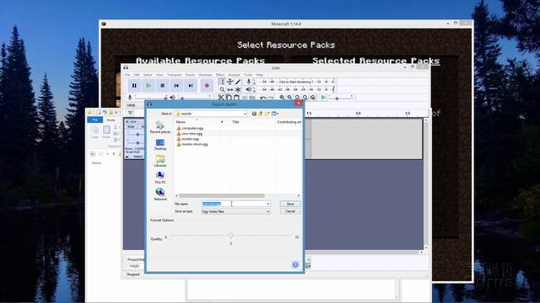Click the Skip to End button
Screen dimensions: 540x303
pyautogui.click(x=191, y=86)
